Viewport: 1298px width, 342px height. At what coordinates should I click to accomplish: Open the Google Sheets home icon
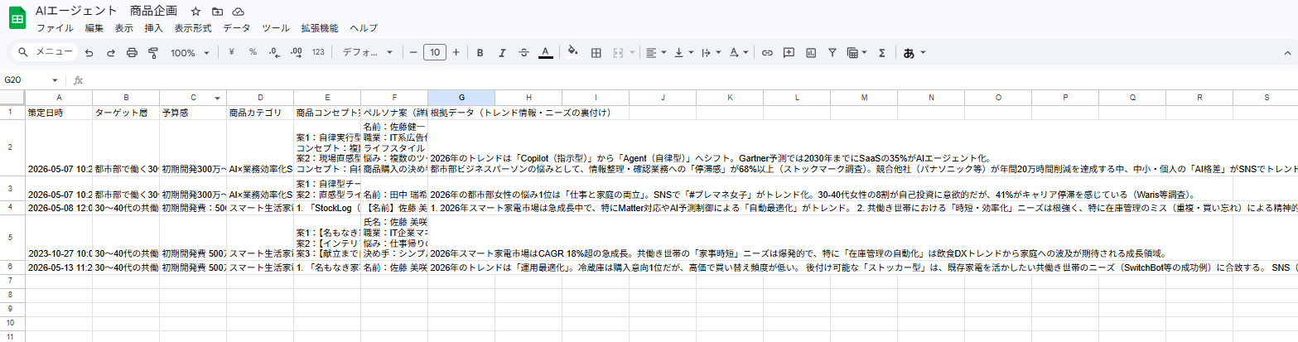pos(19,18)
